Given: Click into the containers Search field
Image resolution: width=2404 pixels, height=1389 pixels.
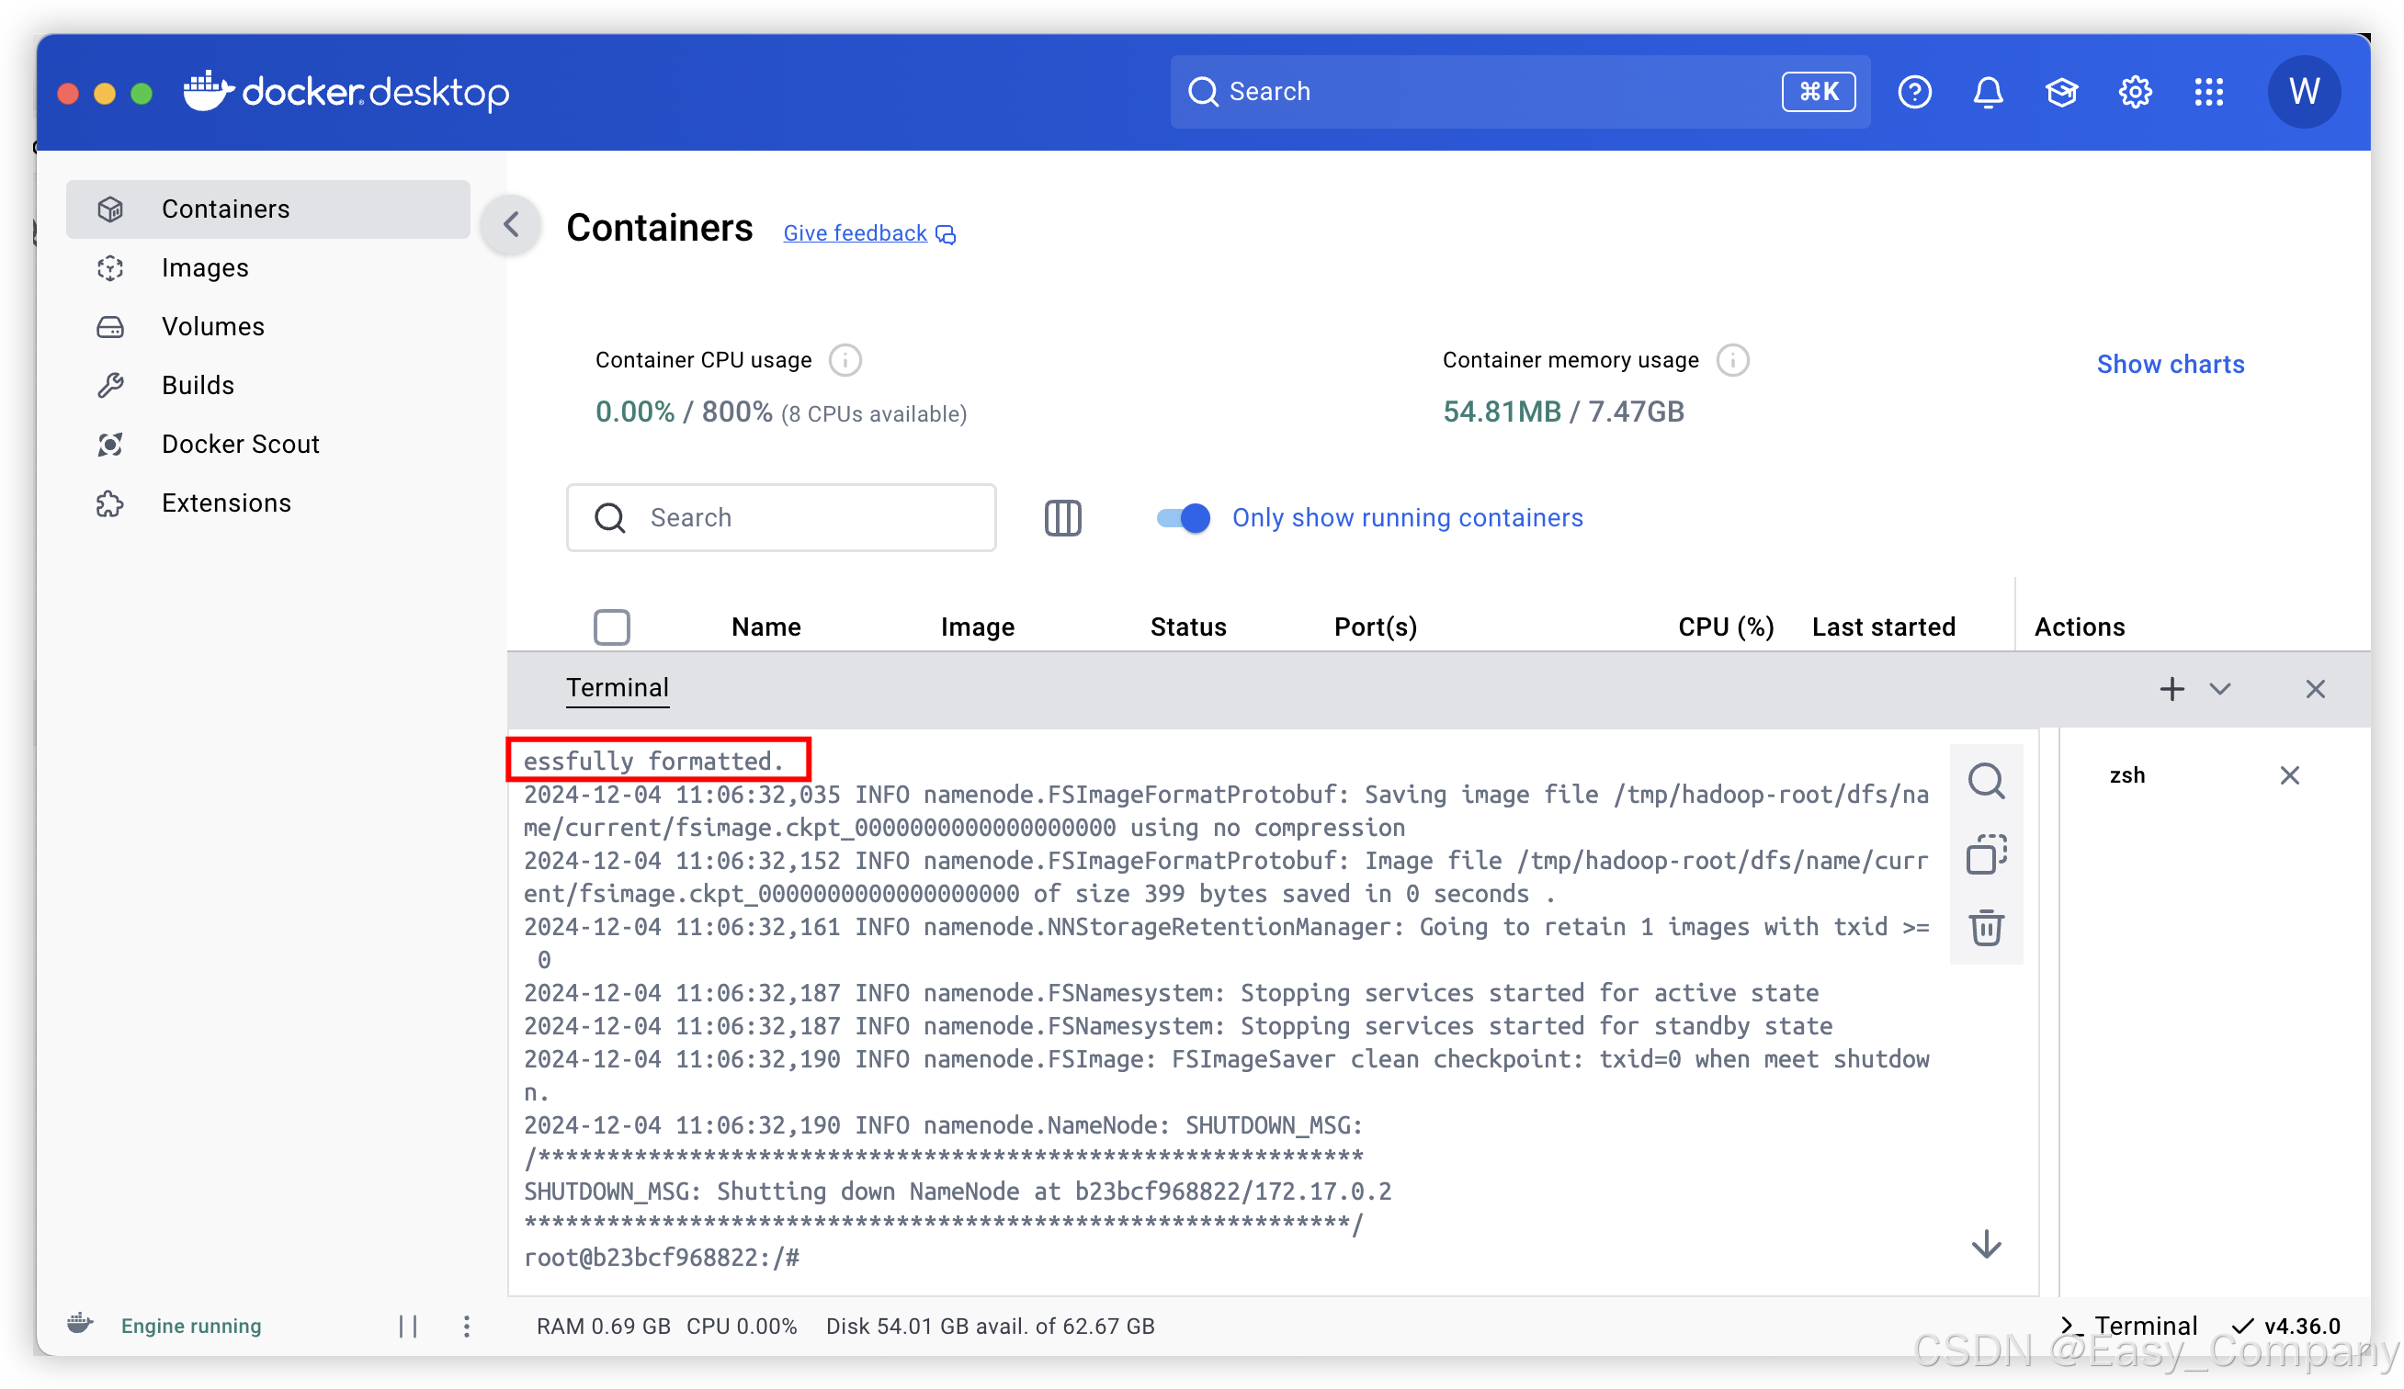Looking at the screenshot, I should pyautogui.click(x=781, y=517).
